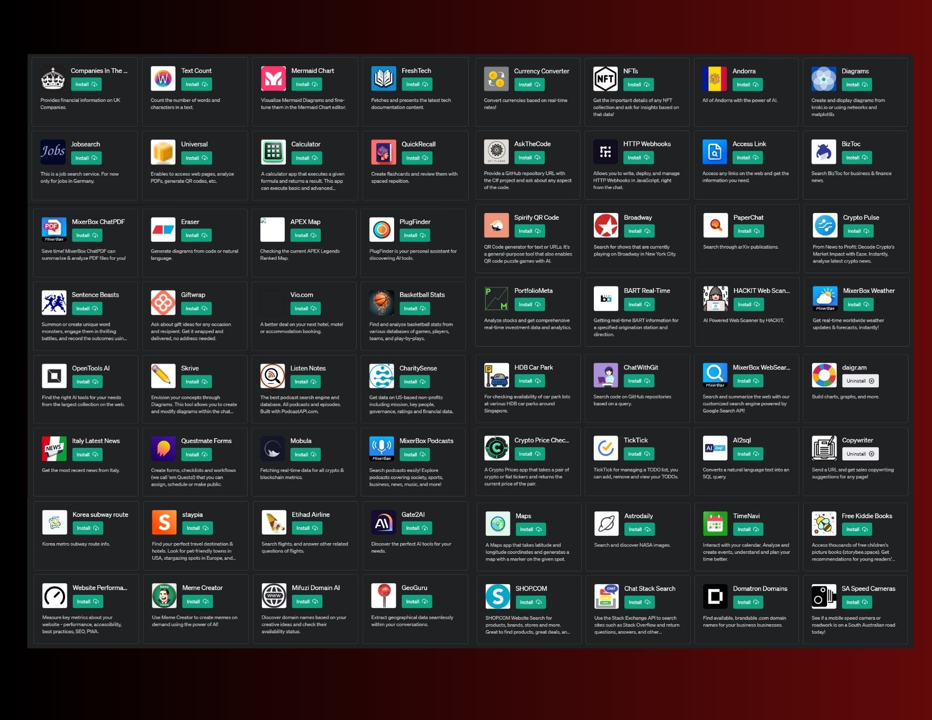Click the Website Performance gauge icon

click(x=54, y=596)
